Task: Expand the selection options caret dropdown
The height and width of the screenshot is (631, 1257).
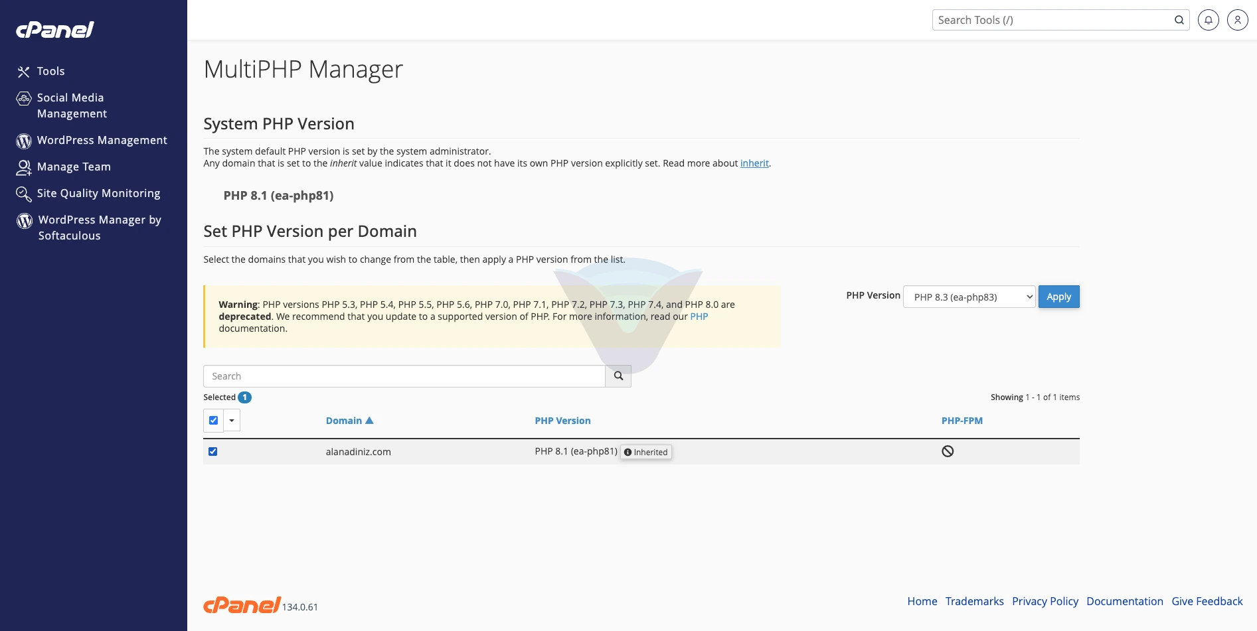Action: click(x=232, y=420)
